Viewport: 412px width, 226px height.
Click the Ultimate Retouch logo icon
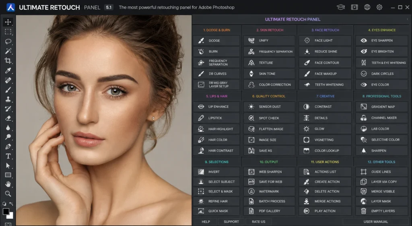click(10, 7)
